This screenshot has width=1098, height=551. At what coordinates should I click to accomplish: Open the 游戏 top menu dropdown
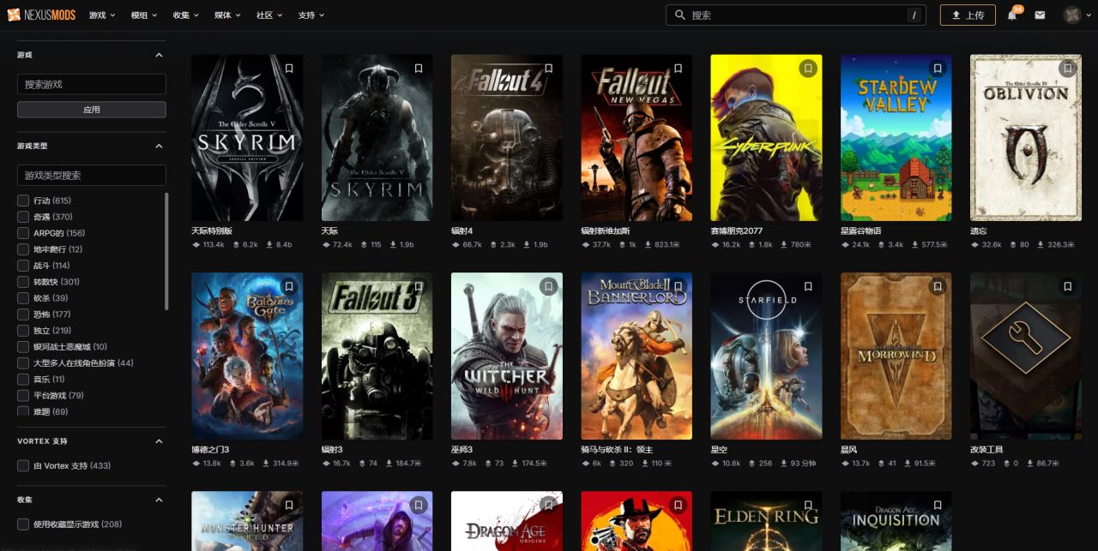[x=103, y=15]
